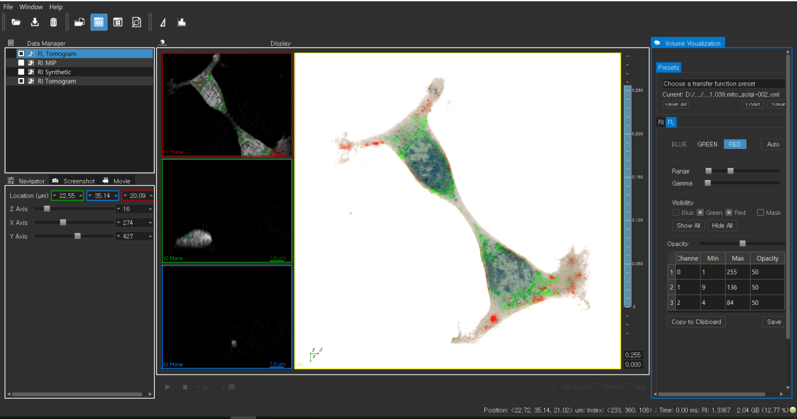Viewport: 797px width, 419px height.
Task: Increase the Z Axis value with up arrow
Action: (x=150, y=209)
